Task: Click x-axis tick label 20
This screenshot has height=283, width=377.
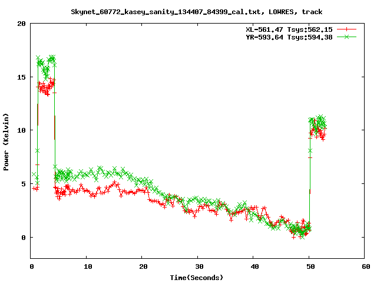Action: click(x=144, y=266)
